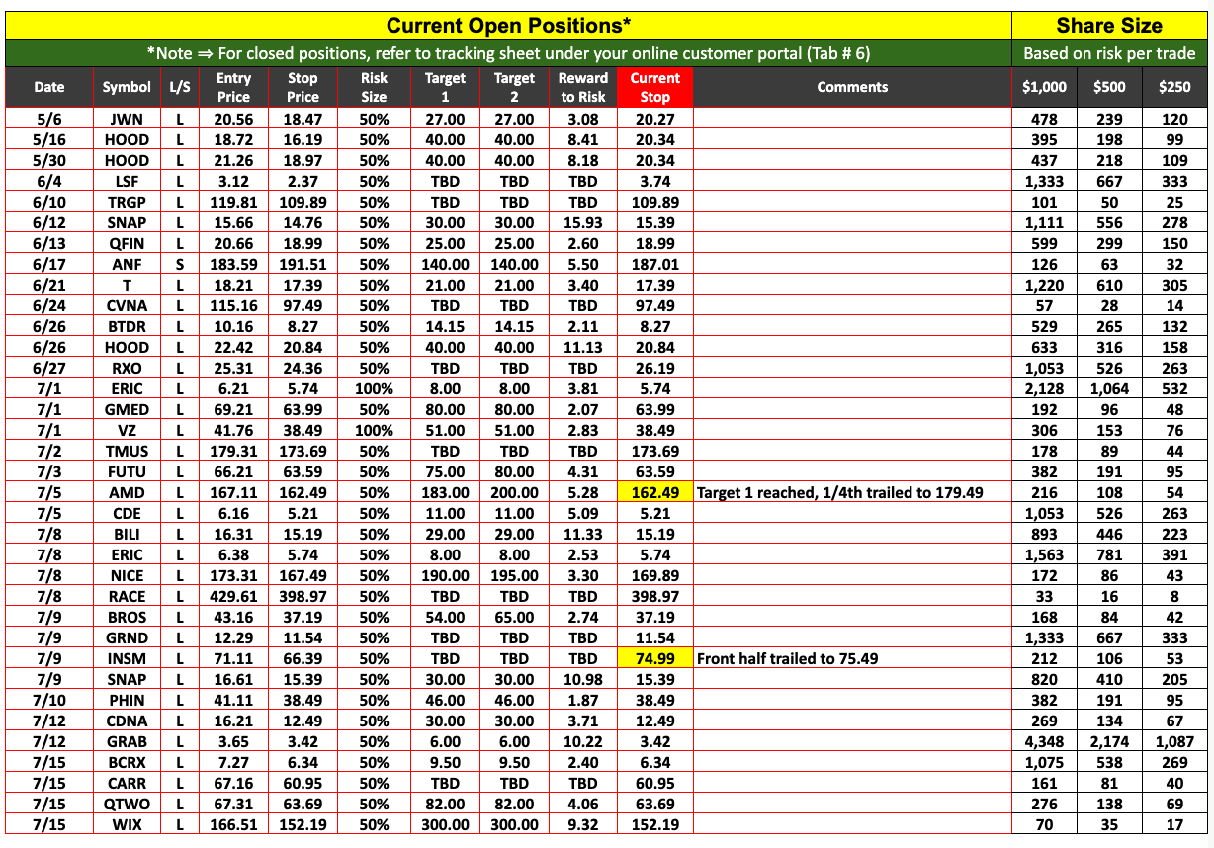Click the "Based on risk per trade" subheader
Image resolution: width=1214 pixels, height=848 pixels.
tap(1109, 53)
